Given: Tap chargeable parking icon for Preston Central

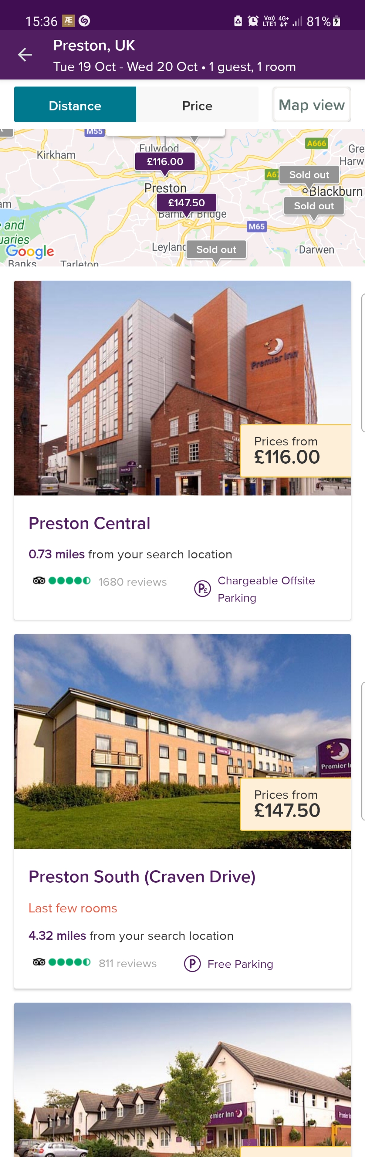Looking at the screenshot, I should point(202,588).
